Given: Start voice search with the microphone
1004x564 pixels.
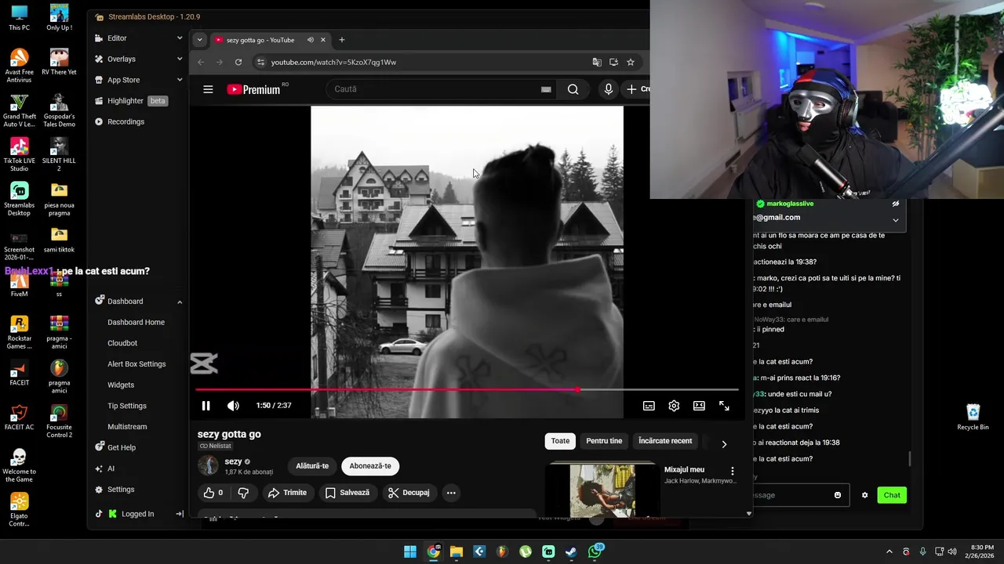Looking at the screenshot, I should (x=608, y=89).
